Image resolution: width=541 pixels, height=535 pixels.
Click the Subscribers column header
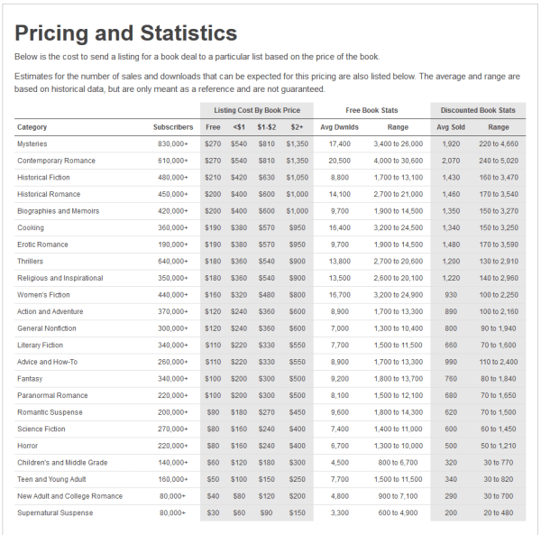(173, 127)
